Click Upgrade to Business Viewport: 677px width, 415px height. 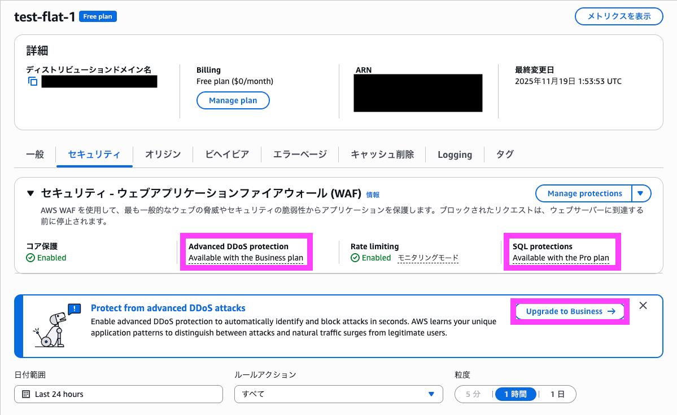pyautogui.click(x=569, y=311)
